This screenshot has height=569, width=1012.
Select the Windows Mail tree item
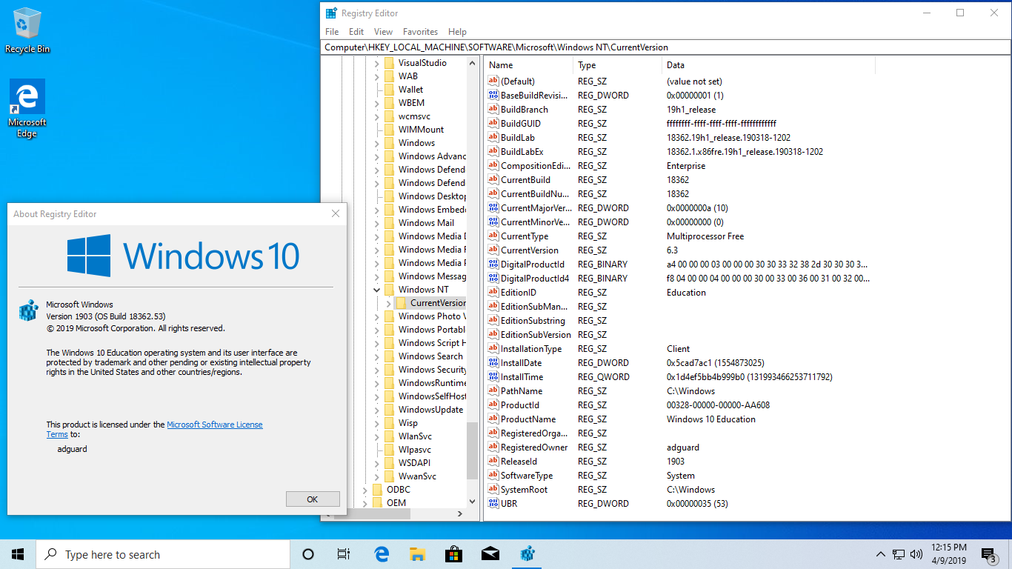point(426,223)
